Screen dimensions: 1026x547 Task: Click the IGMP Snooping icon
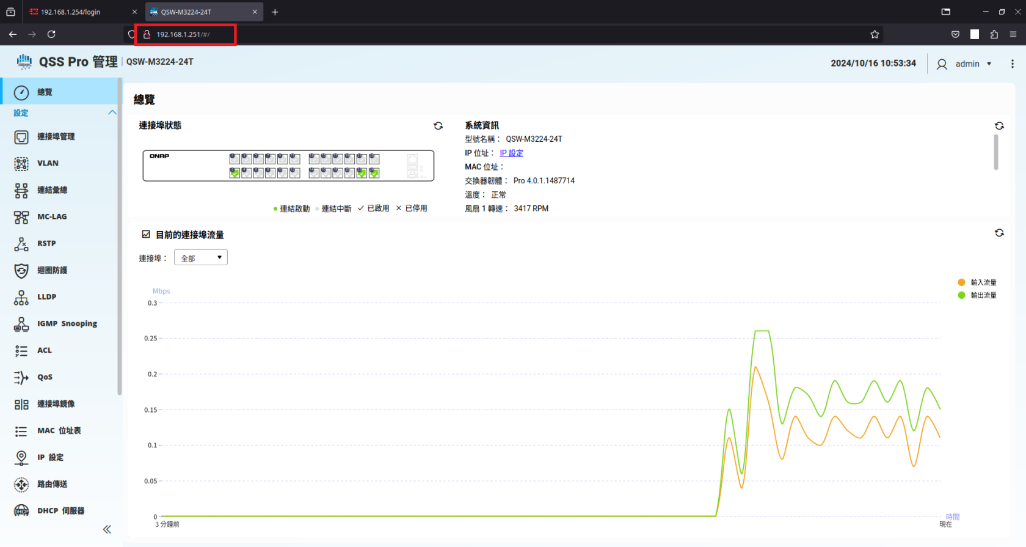(21, 324)
